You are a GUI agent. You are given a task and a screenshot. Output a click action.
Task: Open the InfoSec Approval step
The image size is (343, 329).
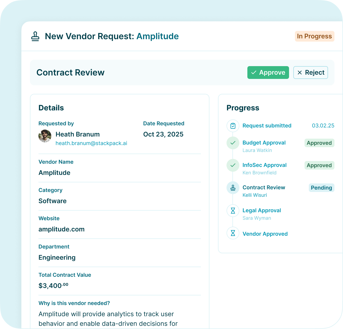point(264,165)
